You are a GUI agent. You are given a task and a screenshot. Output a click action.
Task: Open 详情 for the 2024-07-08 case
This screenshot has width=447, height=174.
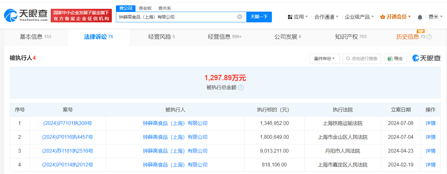[430, 123]
